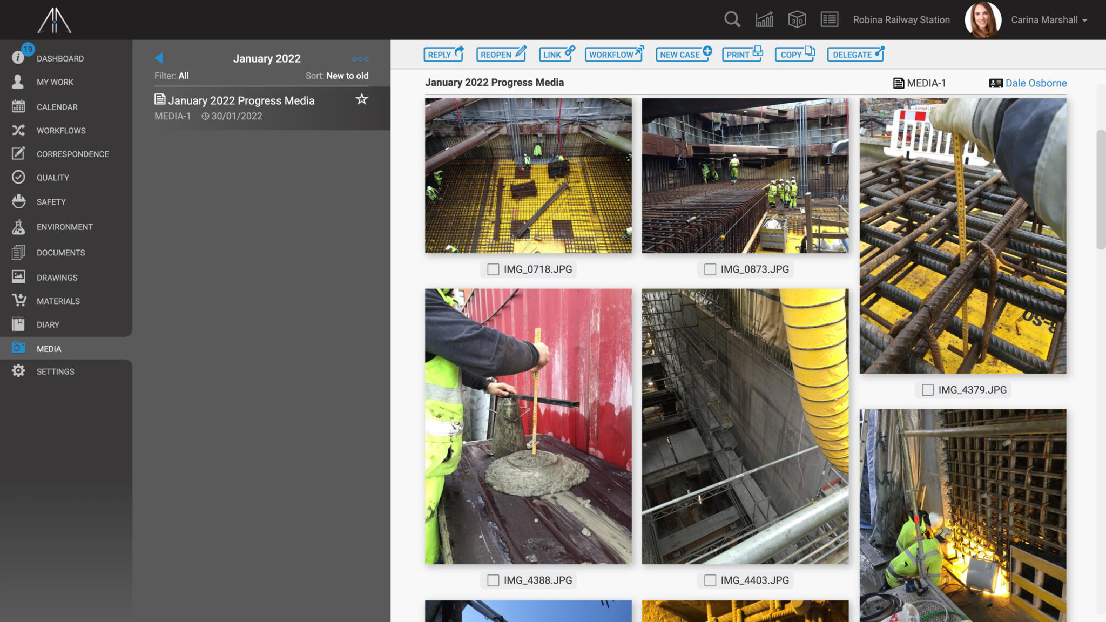Click the Delegate button
The height and width of the screenshot is (622, 1106).
click(856, 54)
